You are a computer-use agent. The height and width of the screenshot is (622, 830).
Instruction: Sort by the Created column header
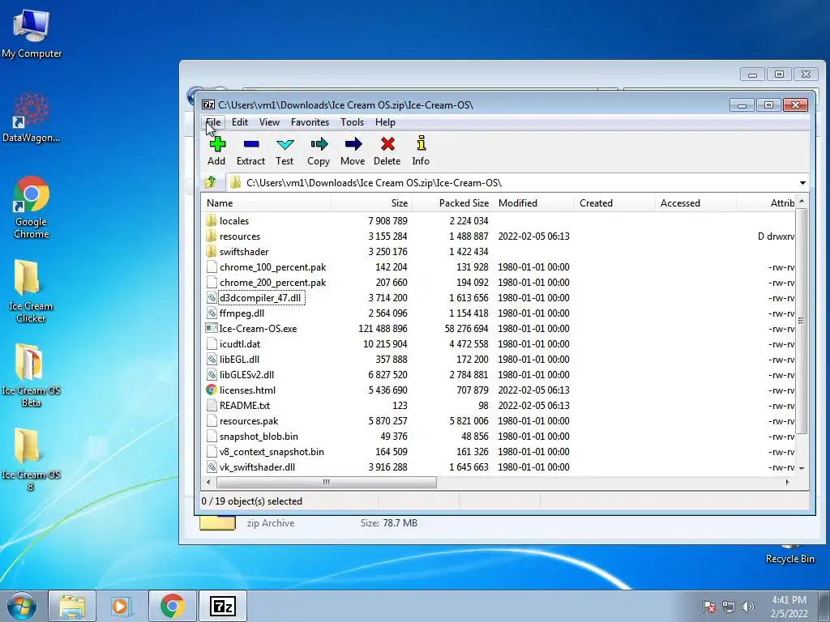tap(614, 203)
